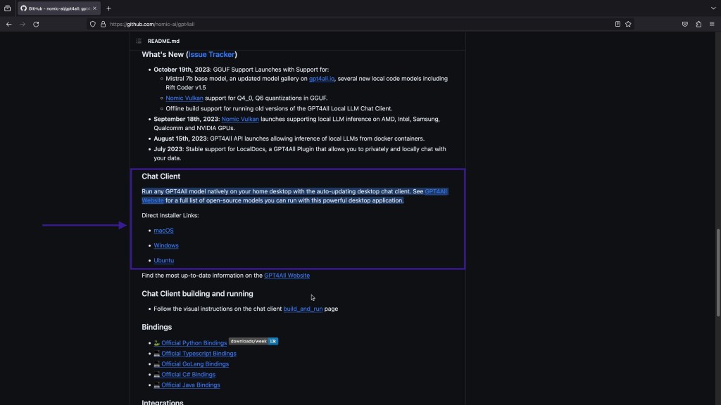Reload the current GitHub page
721x405 pixels.
(x=36, y=24)
